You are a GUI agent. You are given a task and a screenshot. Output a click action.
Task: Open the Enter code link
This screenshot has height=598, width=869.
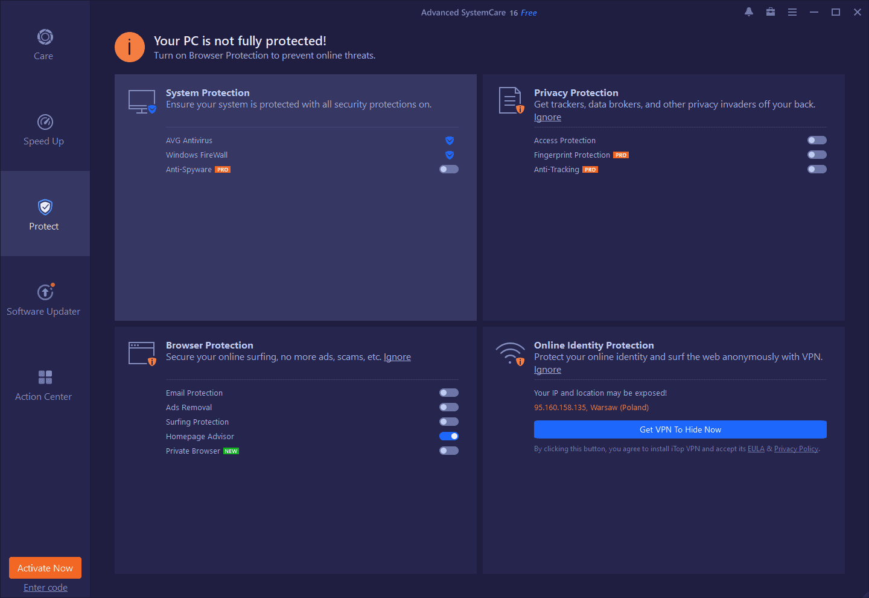(45, 588)
